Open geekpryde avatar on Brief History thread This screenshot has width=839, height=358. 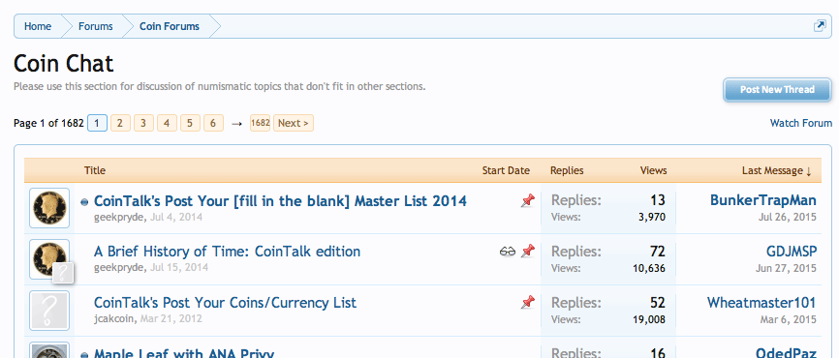(49, 259)
